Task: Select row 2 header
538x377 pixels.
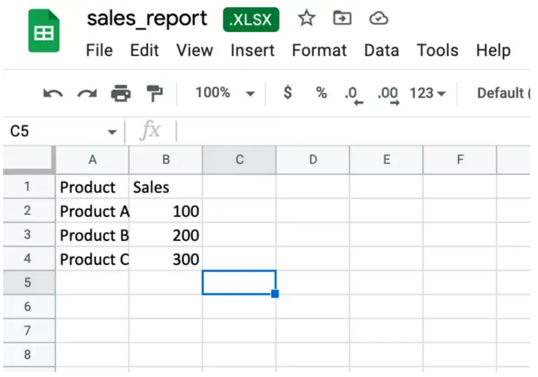Action: 29,211
